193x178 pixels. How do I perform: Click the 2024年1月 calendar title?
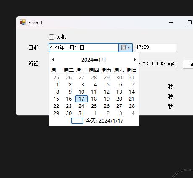94,60
